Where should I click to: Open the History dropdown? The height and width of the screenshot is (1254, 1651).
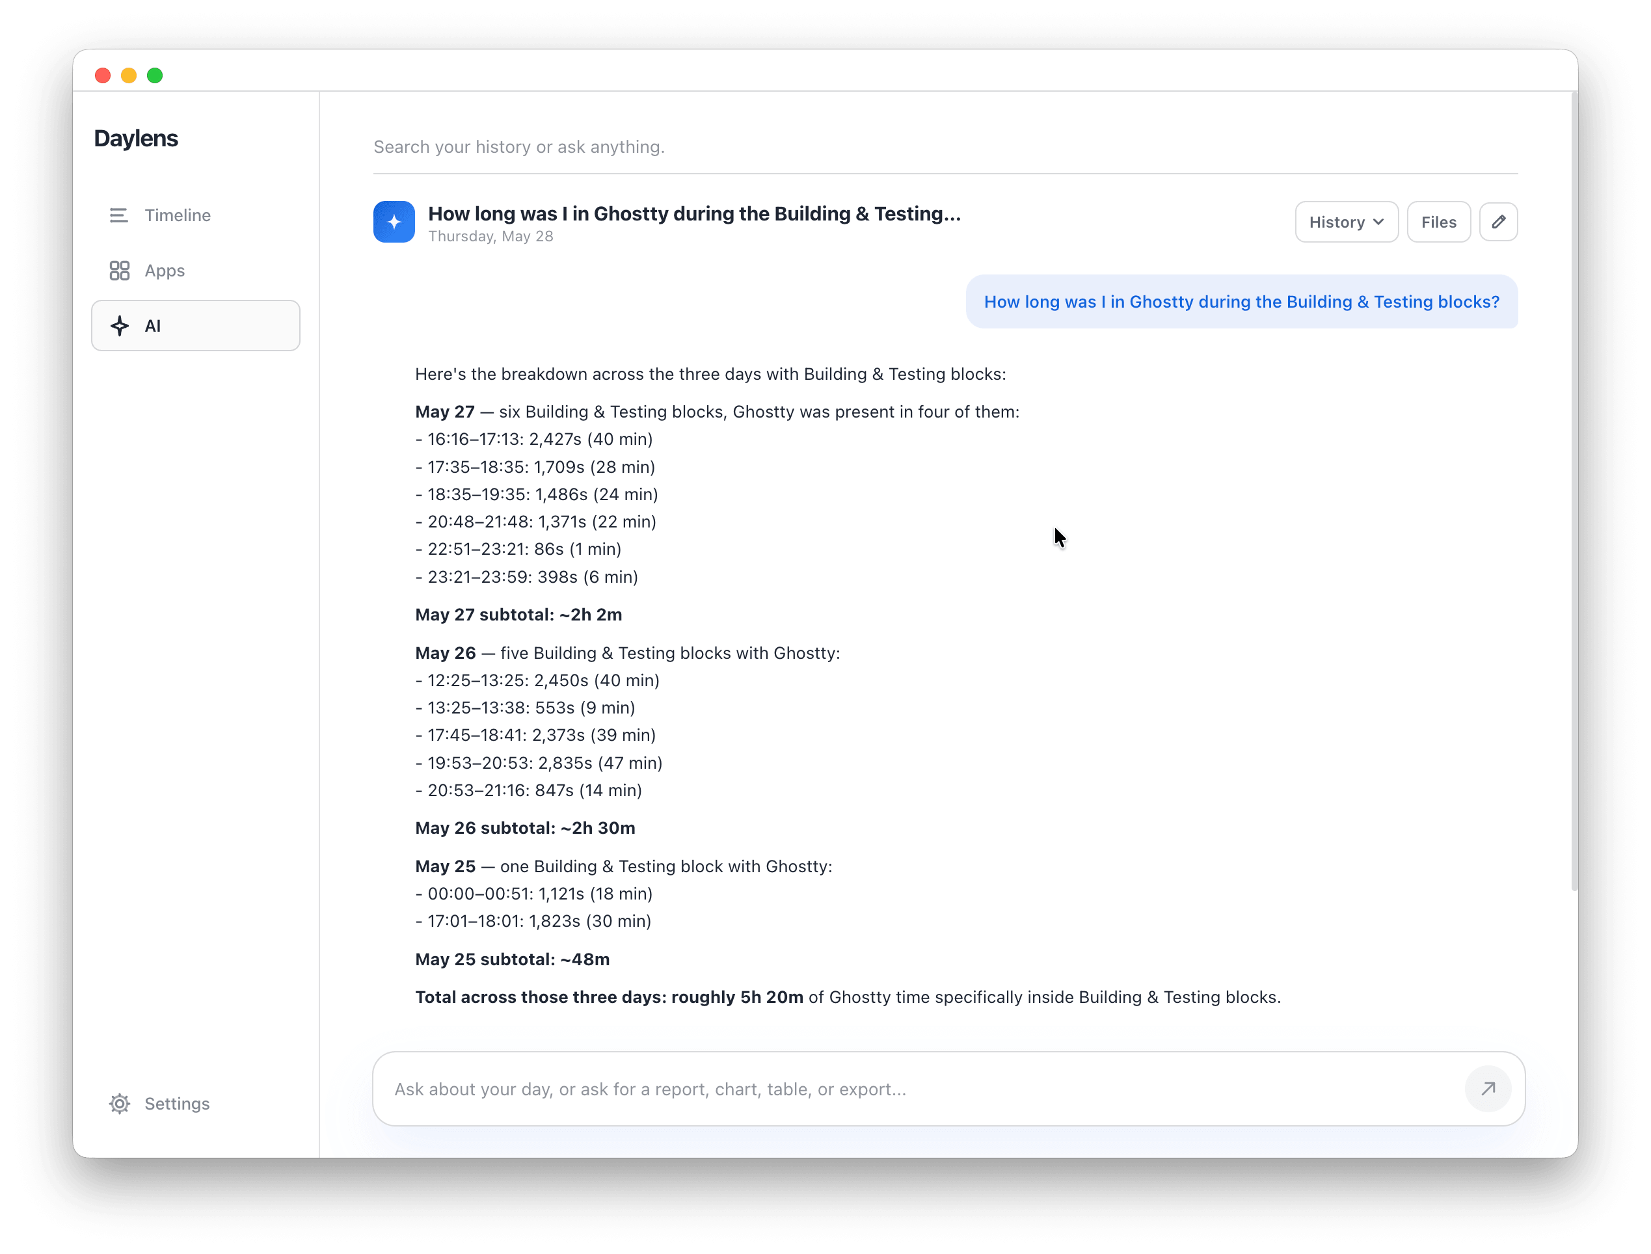(1346, 222)
